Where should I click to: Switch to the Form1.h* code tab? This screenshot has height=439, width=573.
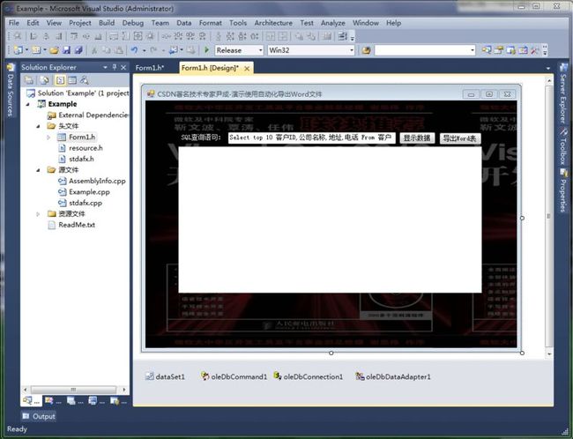(x=150, y=68)
